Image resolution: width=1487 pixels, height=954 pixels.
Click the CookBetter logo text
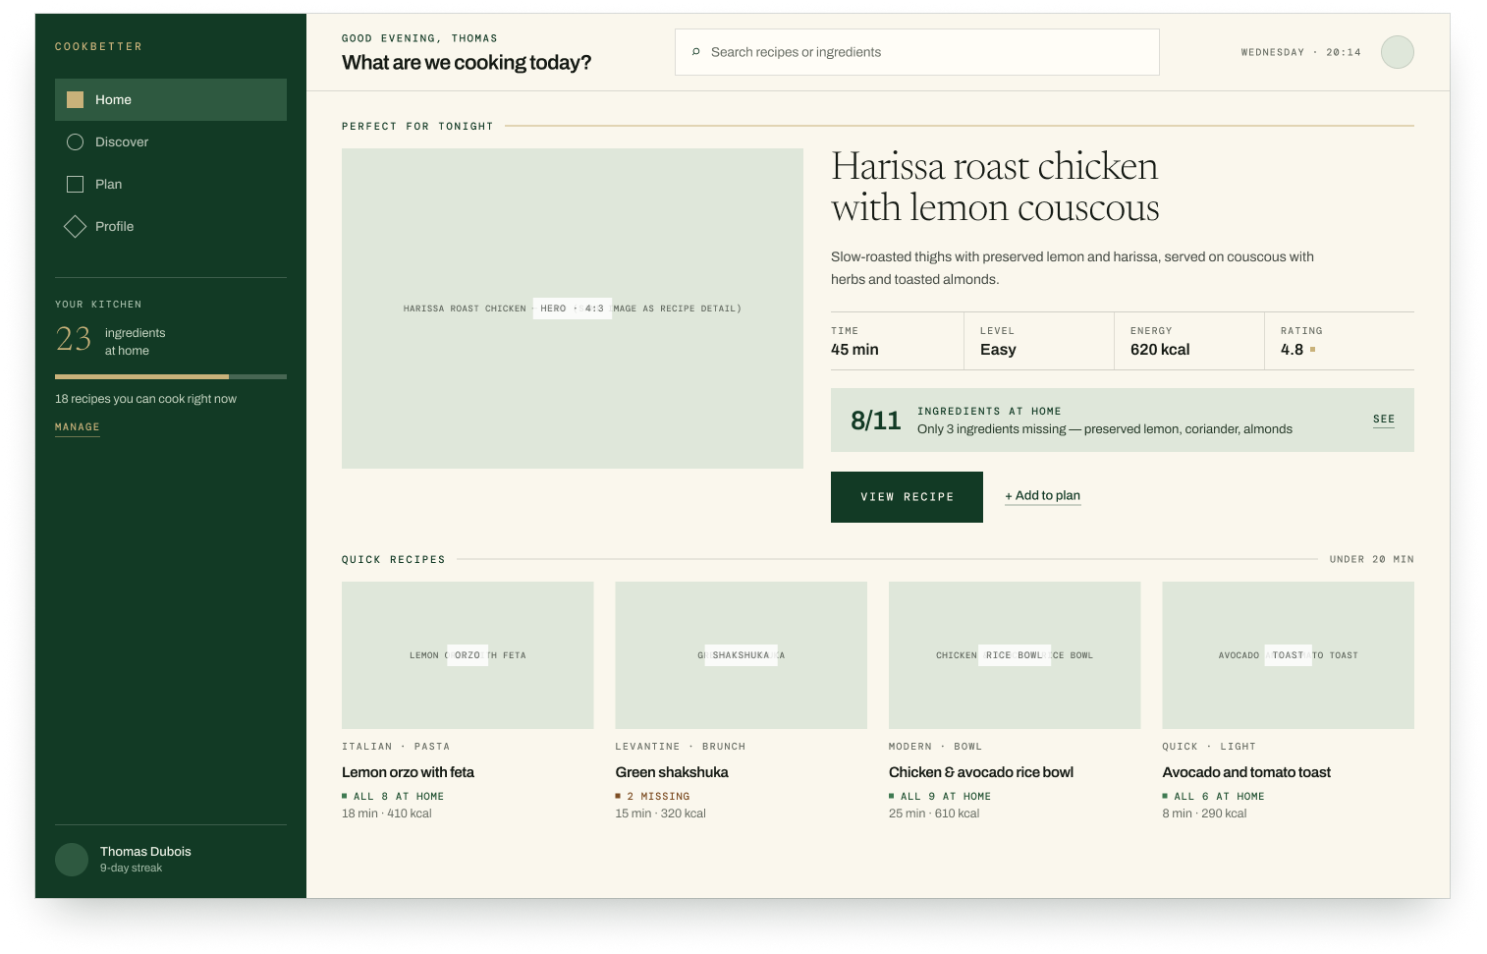[98, 46]
